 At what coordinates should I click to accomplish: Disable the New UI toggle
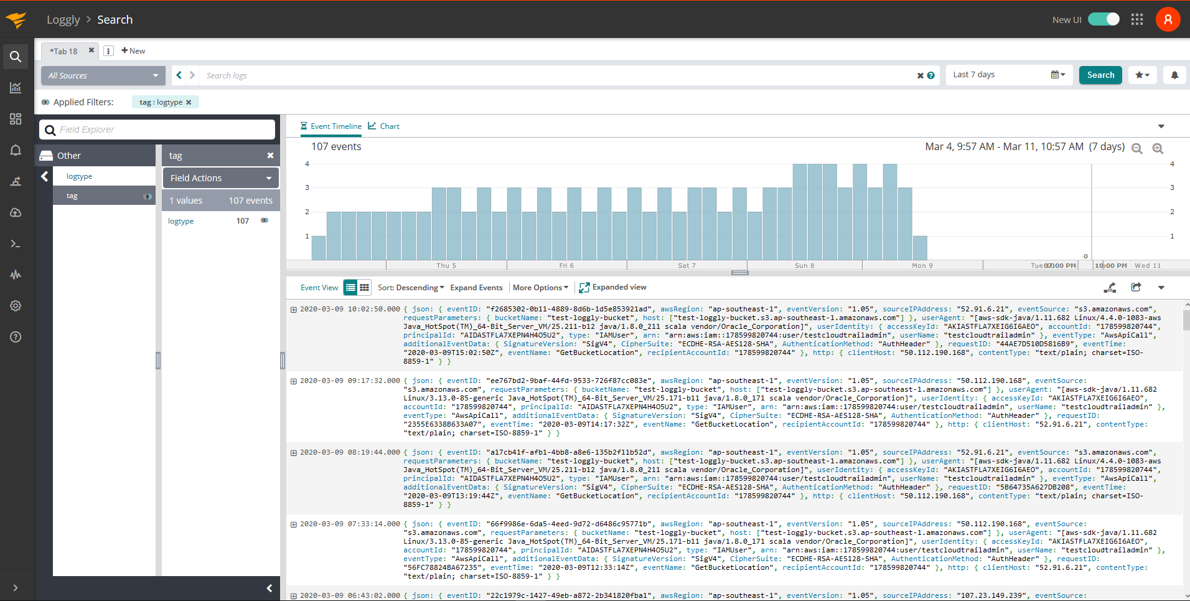click(1105, 19)
